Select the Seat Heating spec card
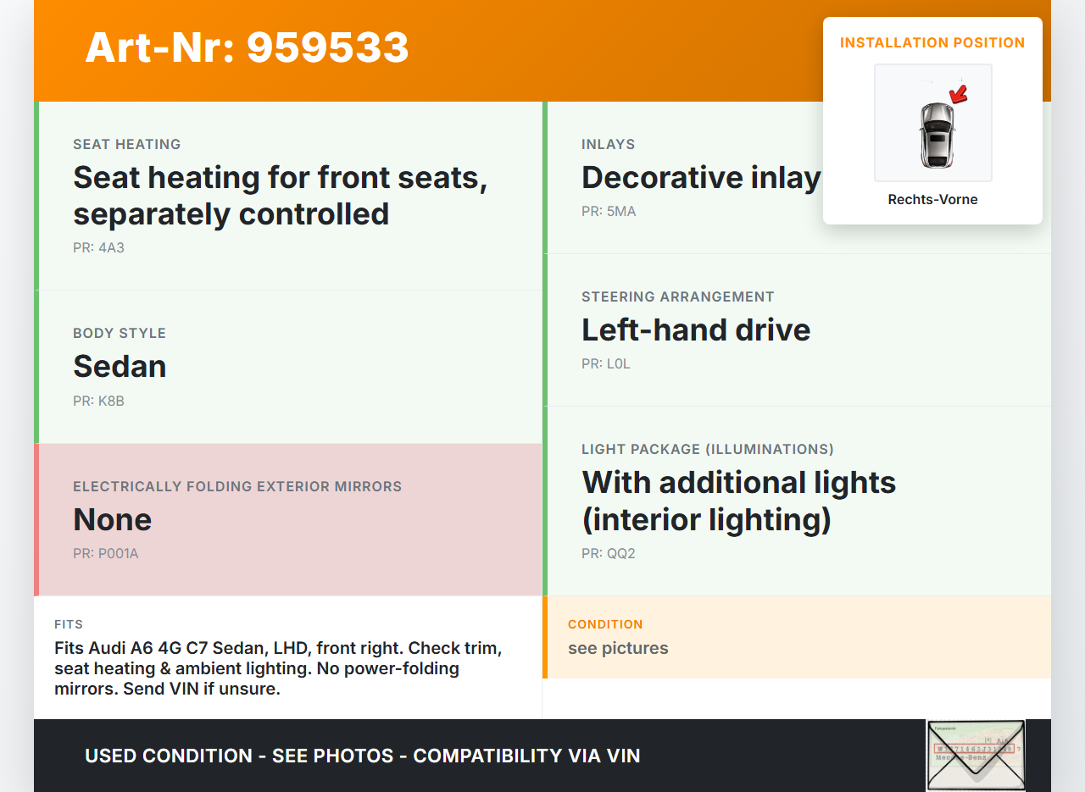This screenshot has height=792, width=1085. [288, 196]
